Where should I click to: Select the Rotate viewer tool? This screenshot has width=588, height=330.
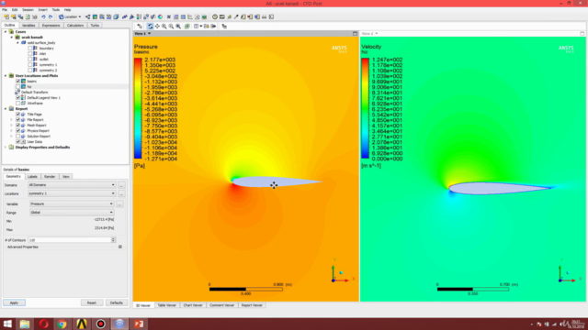pyautogui.click(x=150, y=27)
